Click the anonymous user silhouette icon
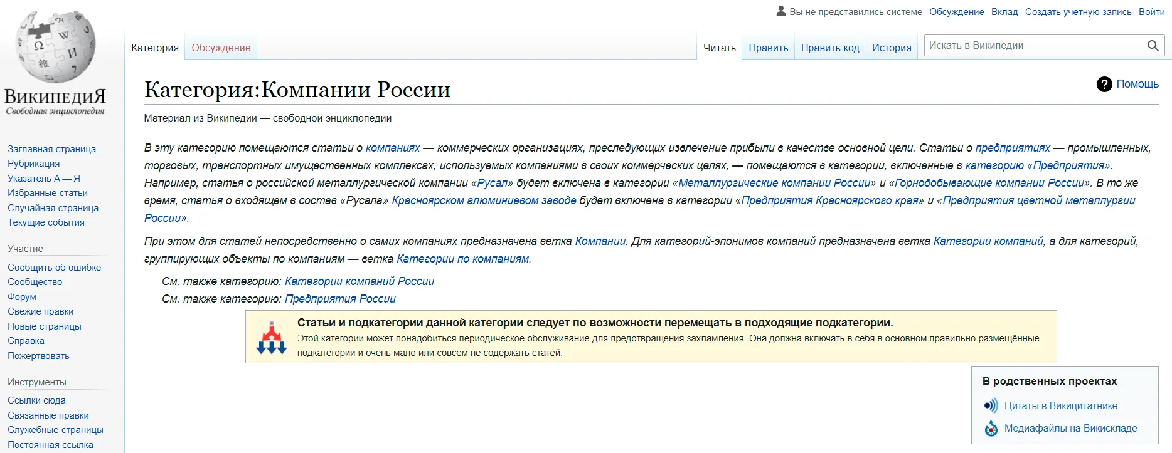Image resolution: width=1172 pixels, height=453 pixels. tap(781, 11)
